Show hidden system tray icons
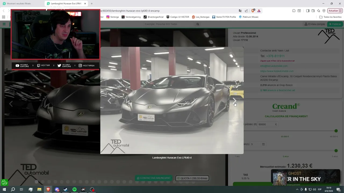 click(x=297, y=190)
